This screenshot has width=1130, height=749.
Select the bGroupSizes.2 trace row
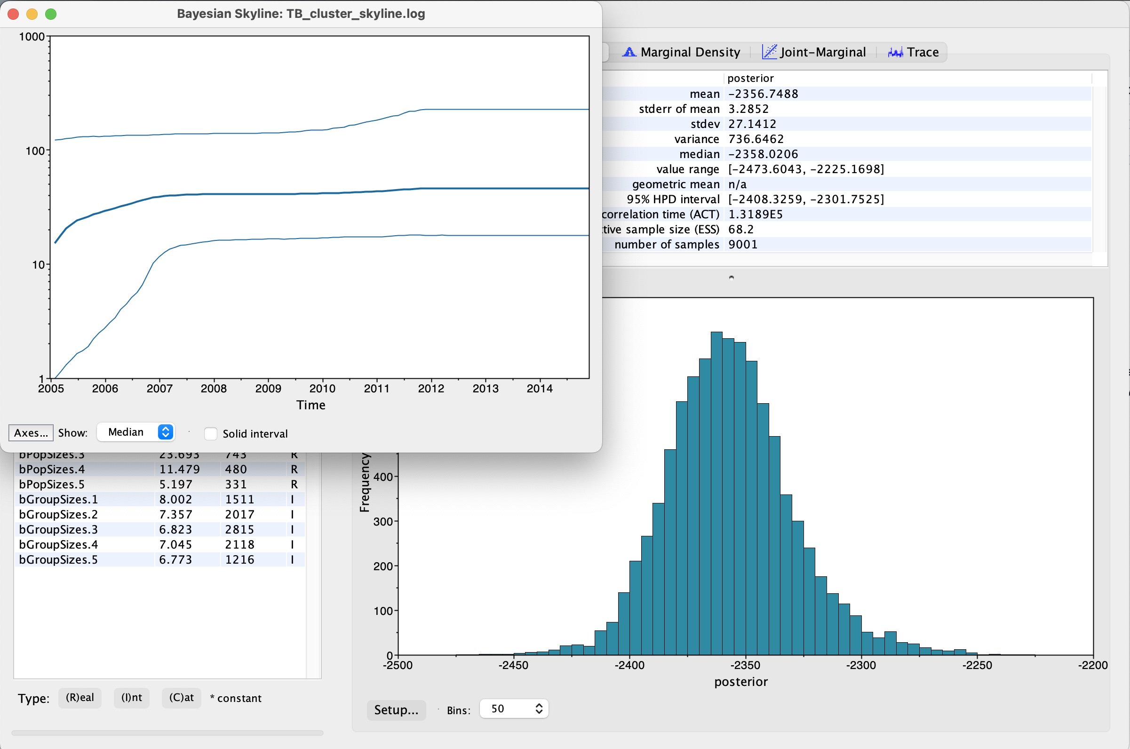click(159, 514)
